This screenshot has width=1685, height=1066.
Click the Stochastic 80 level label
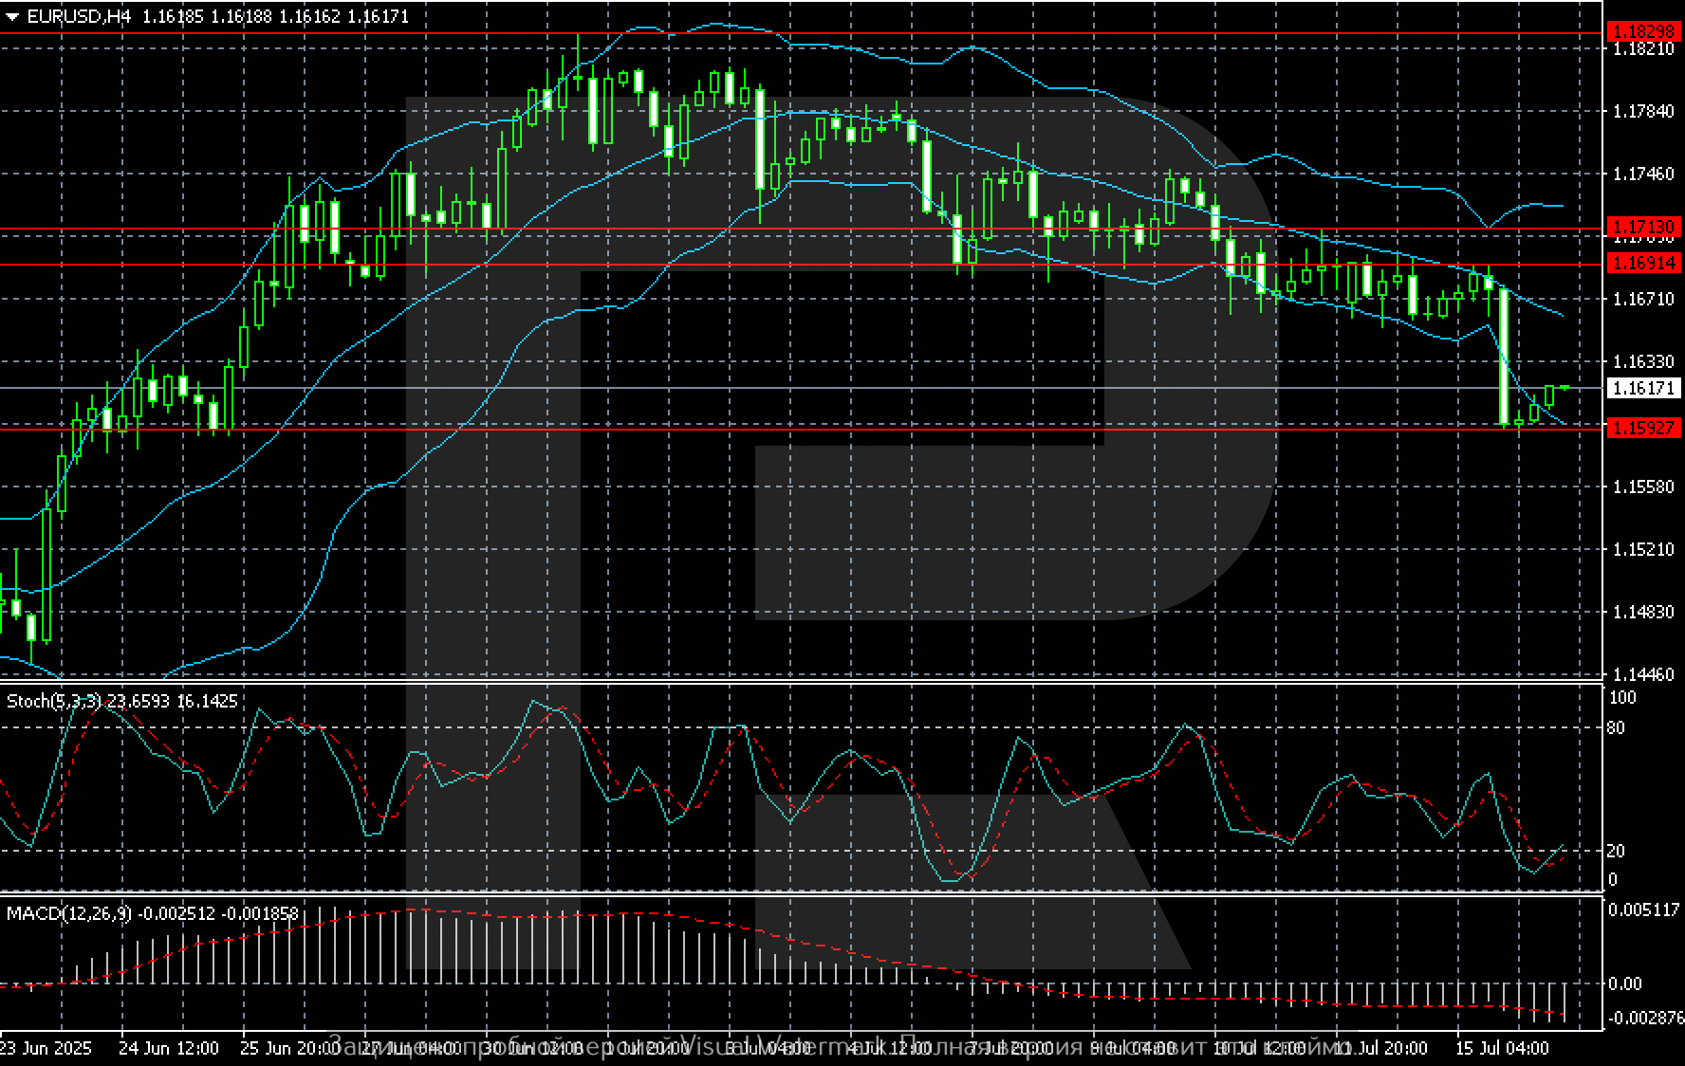(x=1615, y=728)
